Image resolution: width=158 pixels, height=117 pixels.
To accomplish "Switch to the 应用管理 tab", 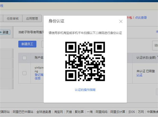I will point(32,19).
